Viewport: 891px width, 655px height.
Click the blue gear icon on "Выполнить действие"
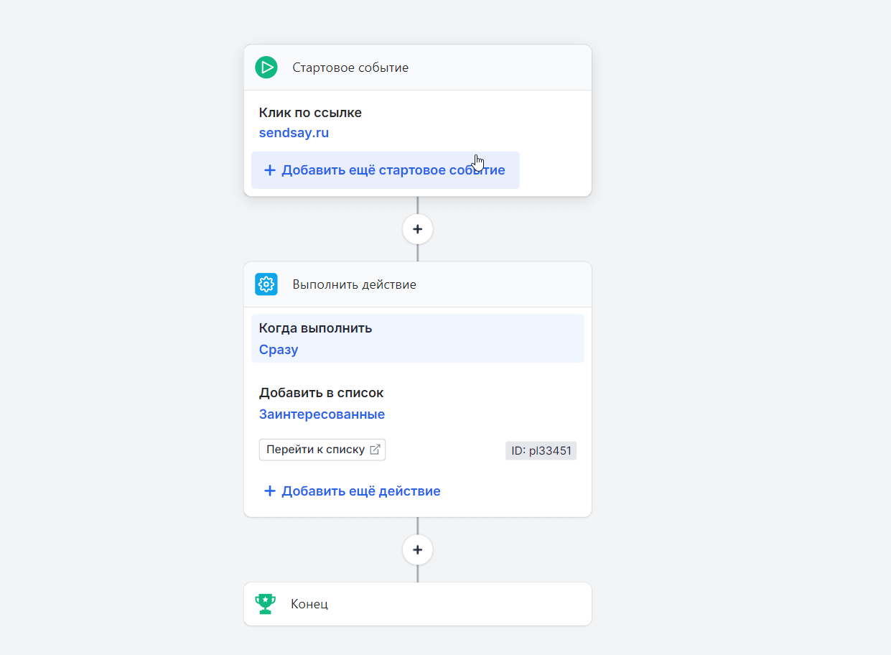tap(266, 284)
